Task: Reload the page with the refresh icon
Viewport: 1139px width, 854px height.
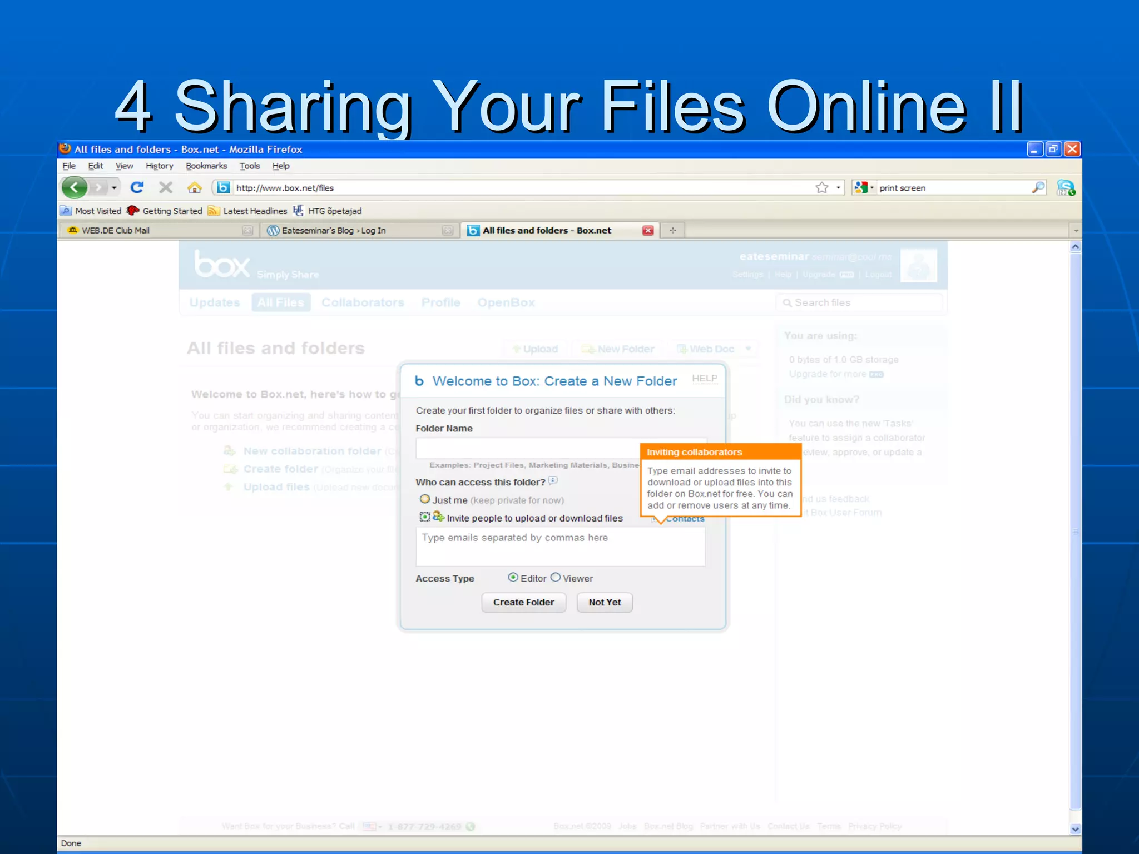Action: 137,187
